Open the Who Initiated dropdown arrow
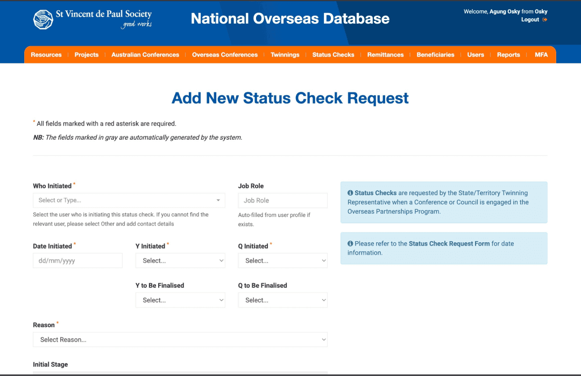The width and height of the screenshot is (581, 376). click(x=218, y=200)
